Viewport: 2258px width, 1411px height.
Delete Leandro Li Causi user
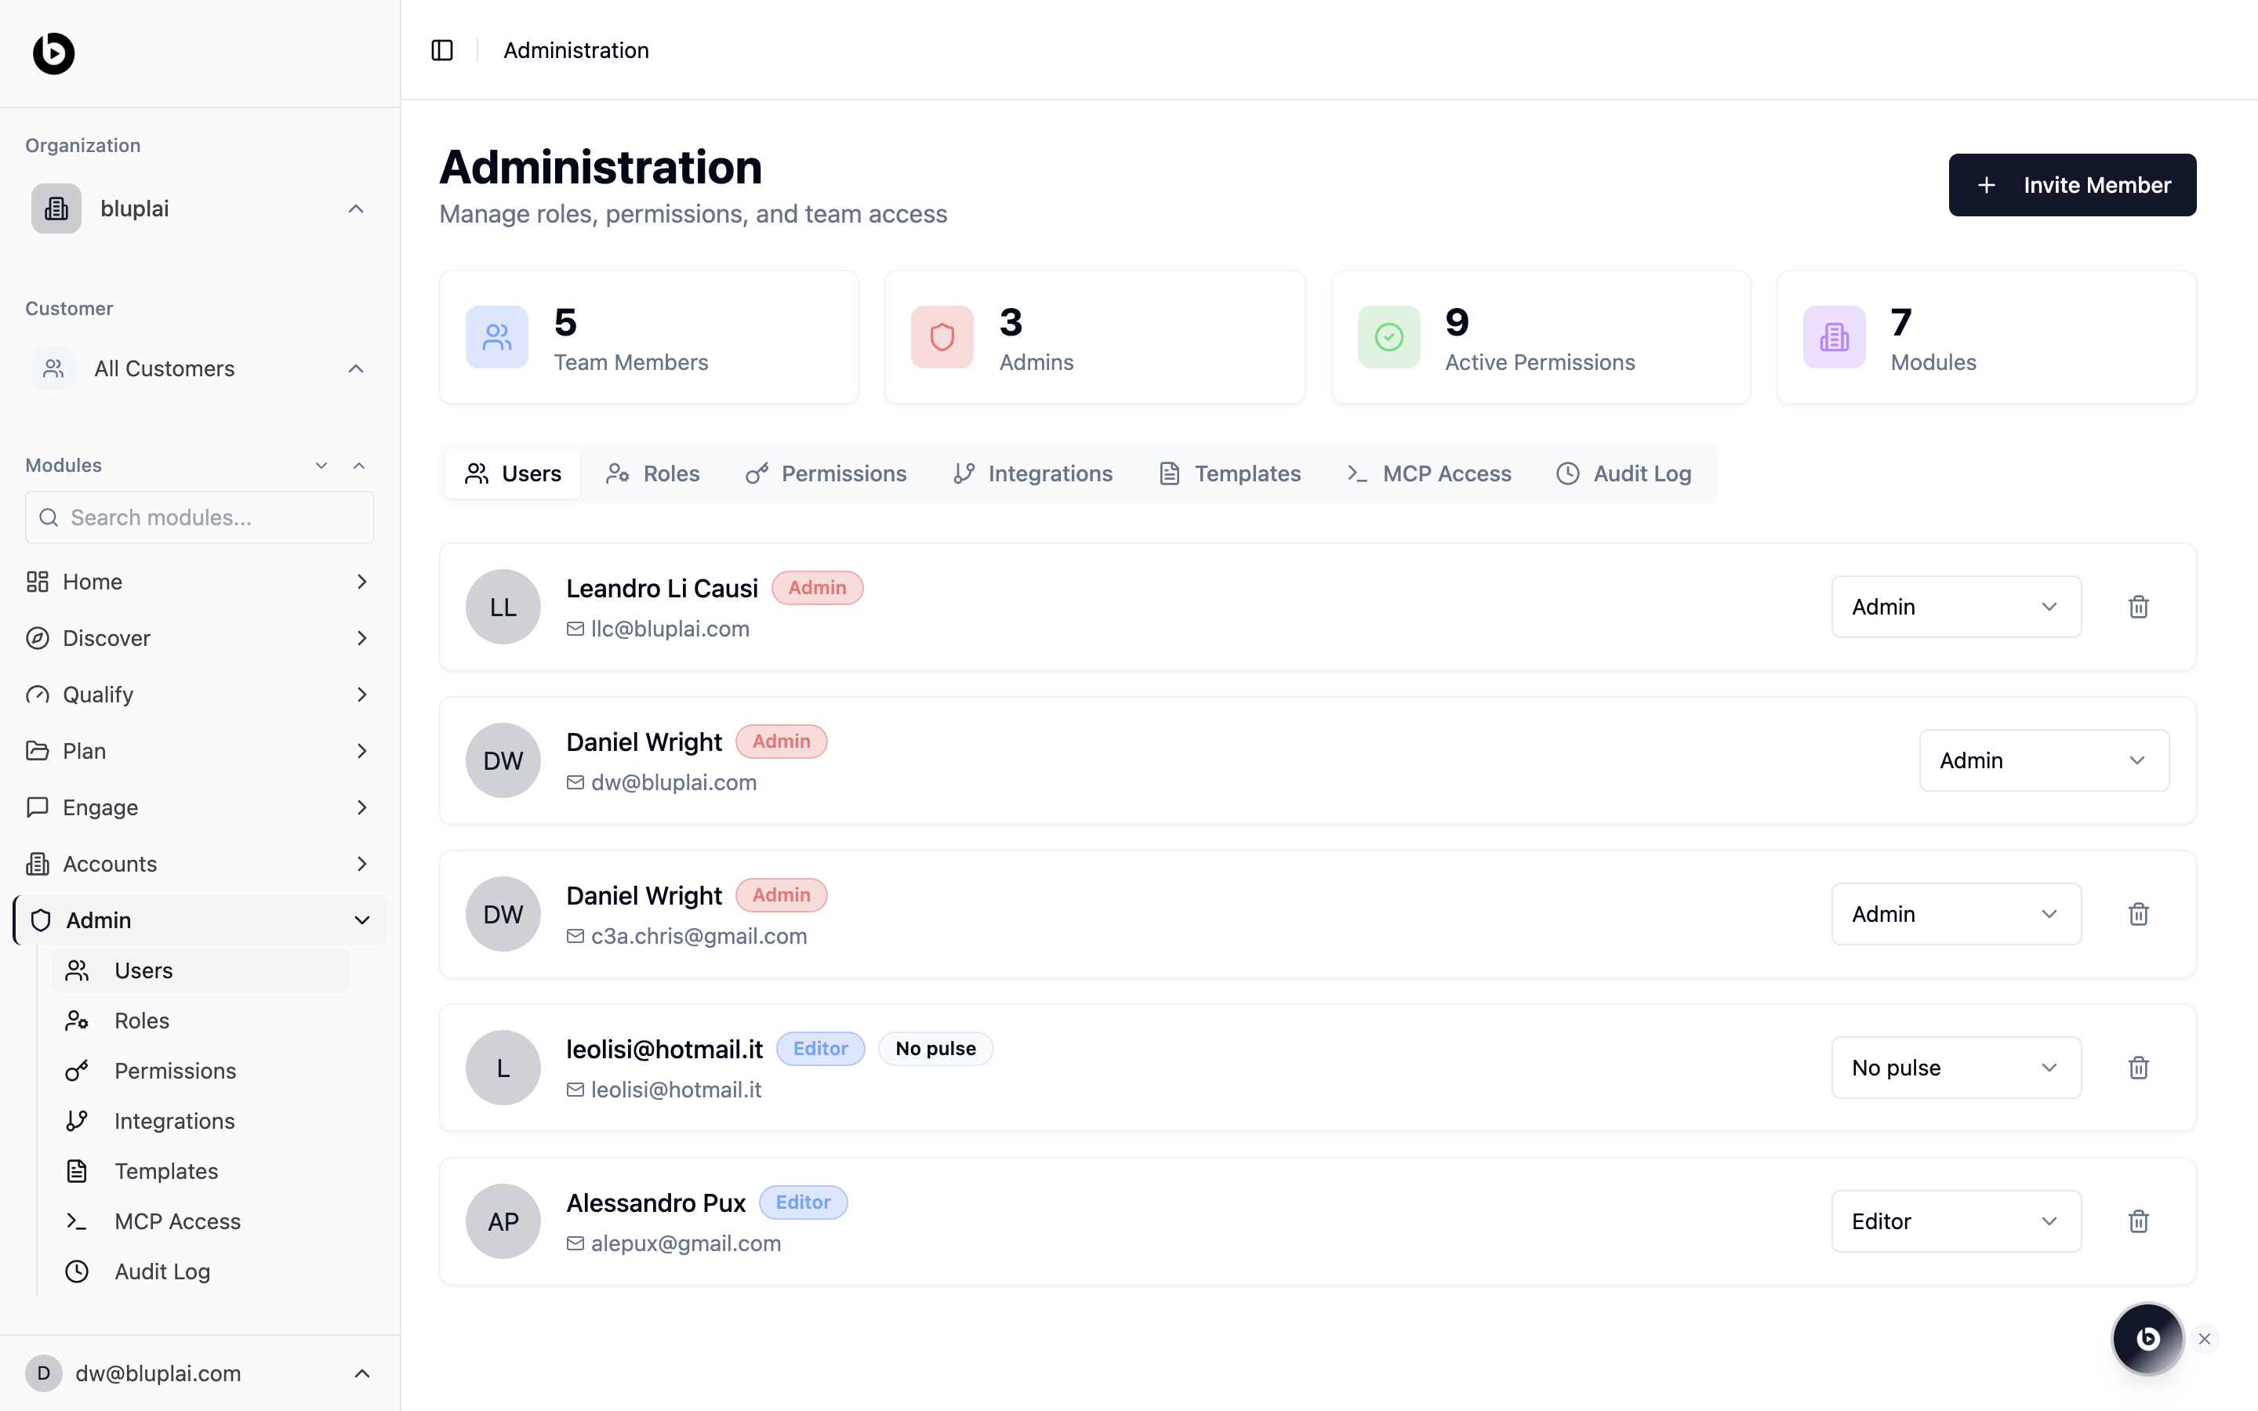(x=2137, y=607)
